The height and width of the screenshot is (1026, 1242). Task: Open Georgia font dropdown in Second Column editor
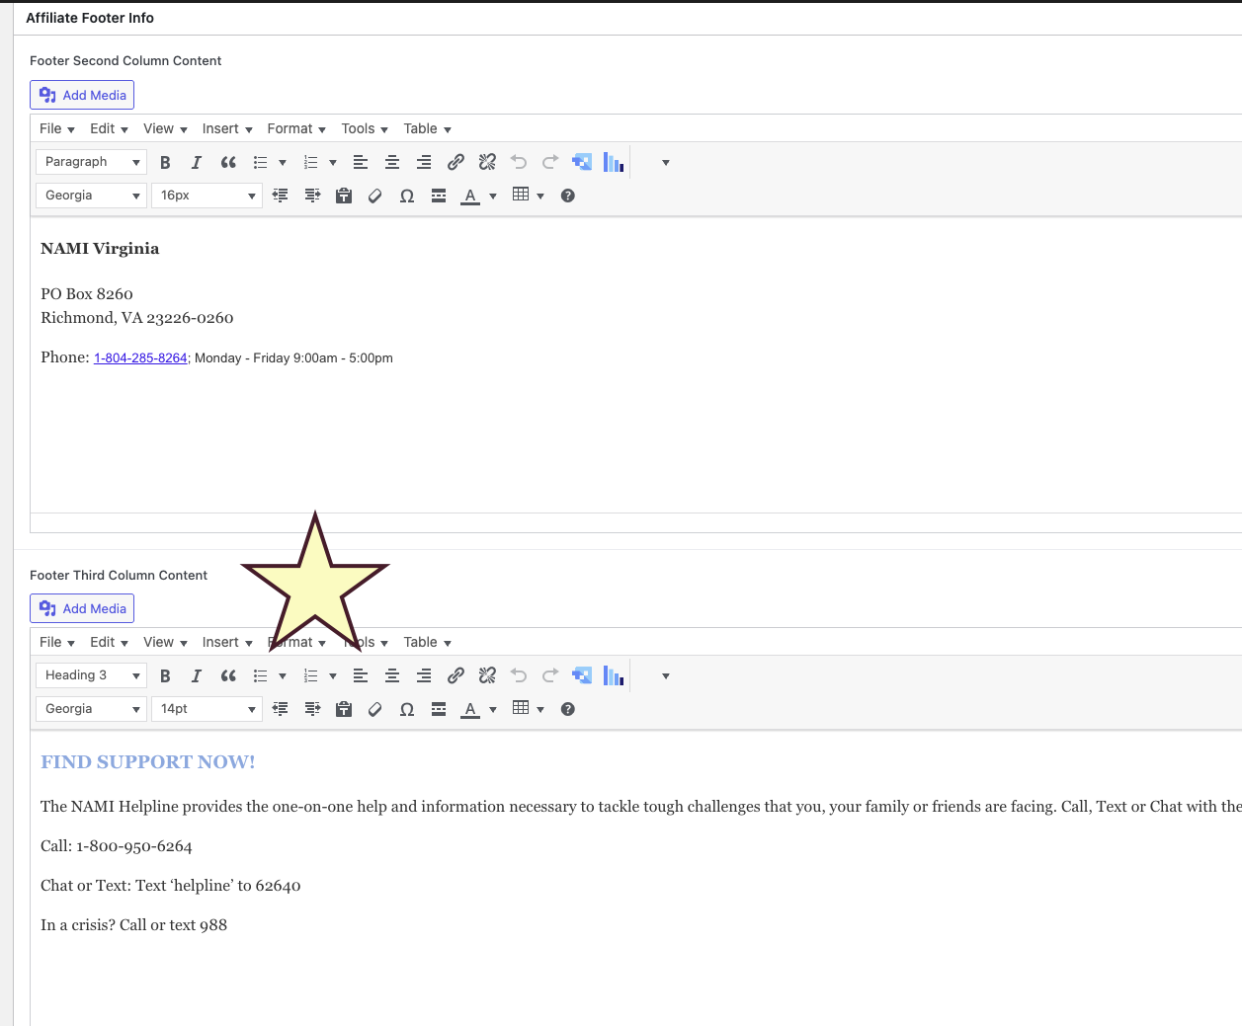(91, 196)
